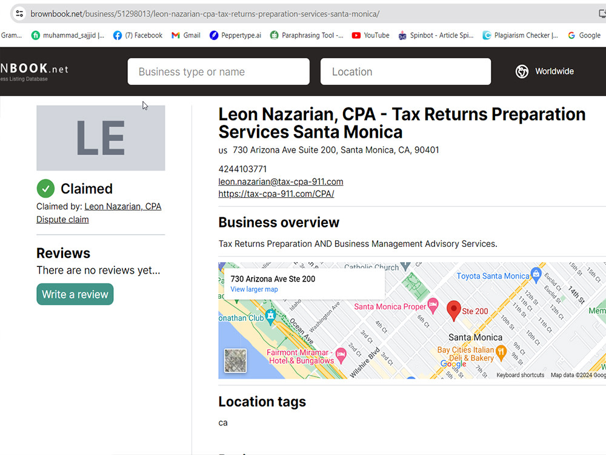
Task: Click the Business overview heading
Action: [x=279, y=223]
